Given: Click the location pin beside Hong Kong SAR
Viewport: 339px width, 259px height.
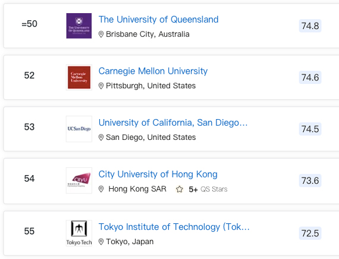Looking at the screenshot, I should pyautogui.click(x=101, y=189).
